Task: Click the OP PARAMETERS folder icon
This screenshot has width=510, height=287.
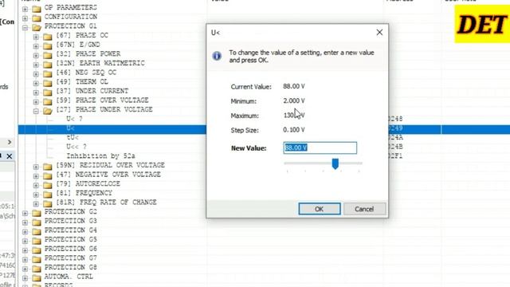Action: point(37,9)
